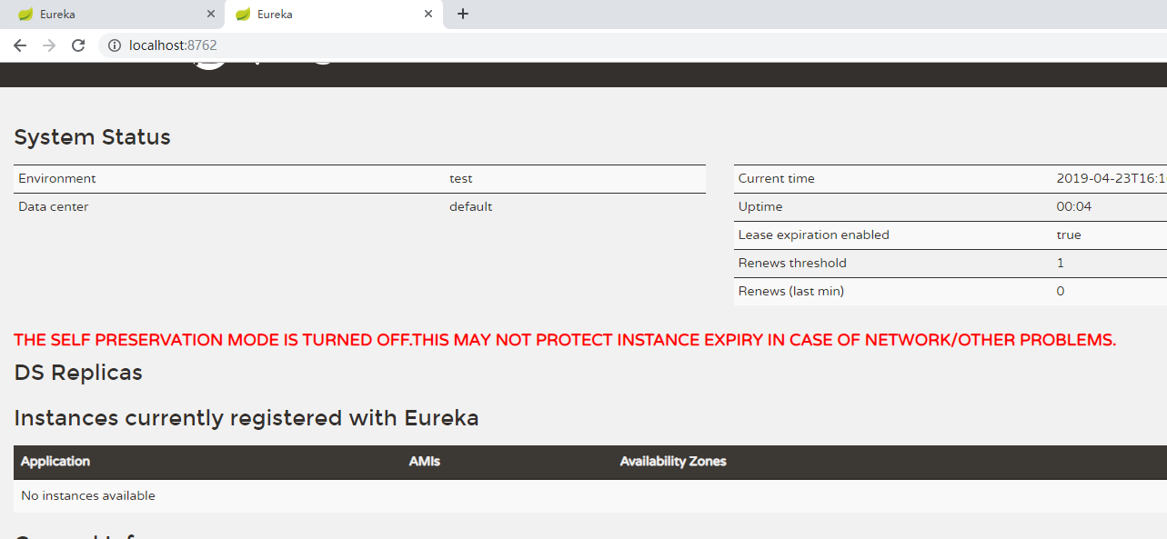Click the AMIs column header
The image size is (1167, 539).
click(425, 462)
